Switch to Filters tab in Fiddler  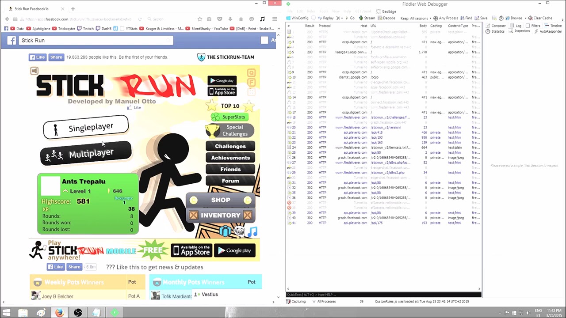[533, 26]
